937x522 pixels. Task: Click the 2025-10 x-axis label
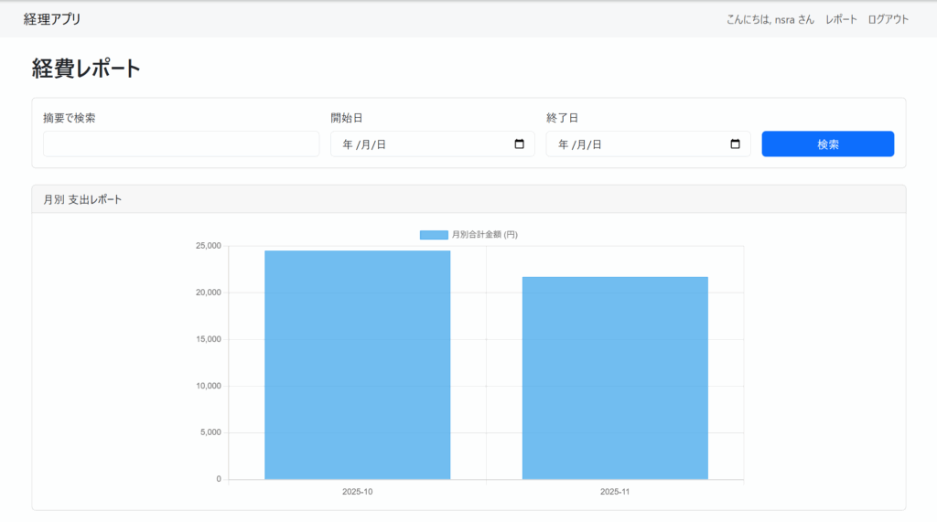[x=357, y=492]
